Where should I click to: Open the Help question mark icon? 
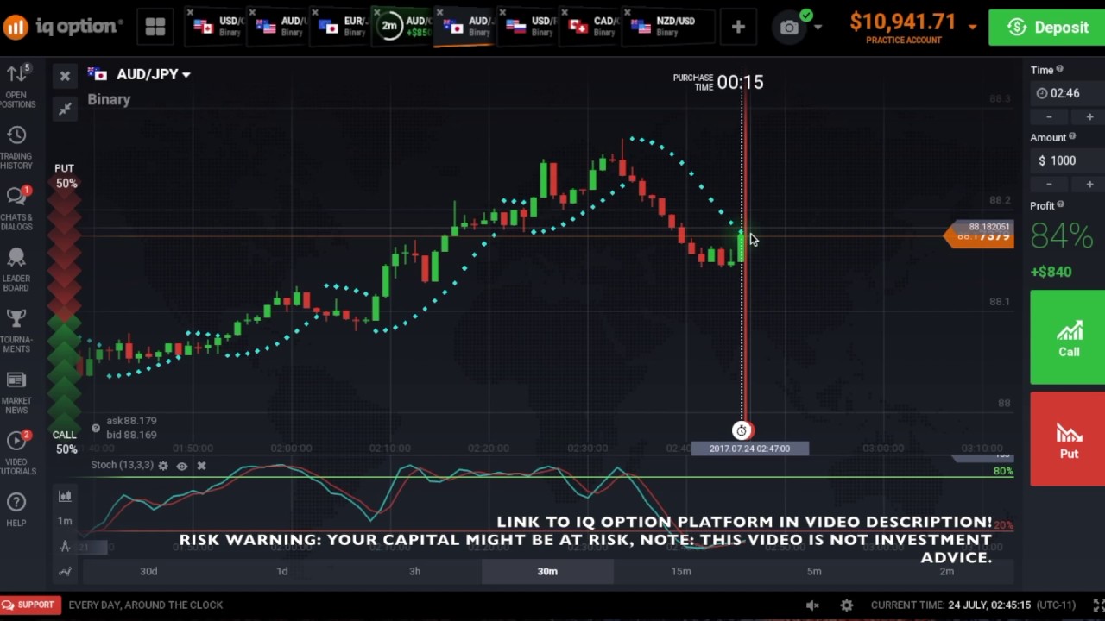pos(16,510)
